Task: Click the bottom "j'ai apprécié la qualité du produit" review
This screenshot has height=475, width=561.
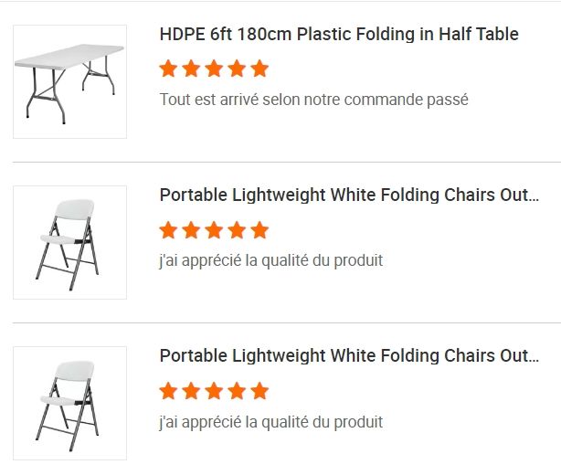Action: [270, 422]
